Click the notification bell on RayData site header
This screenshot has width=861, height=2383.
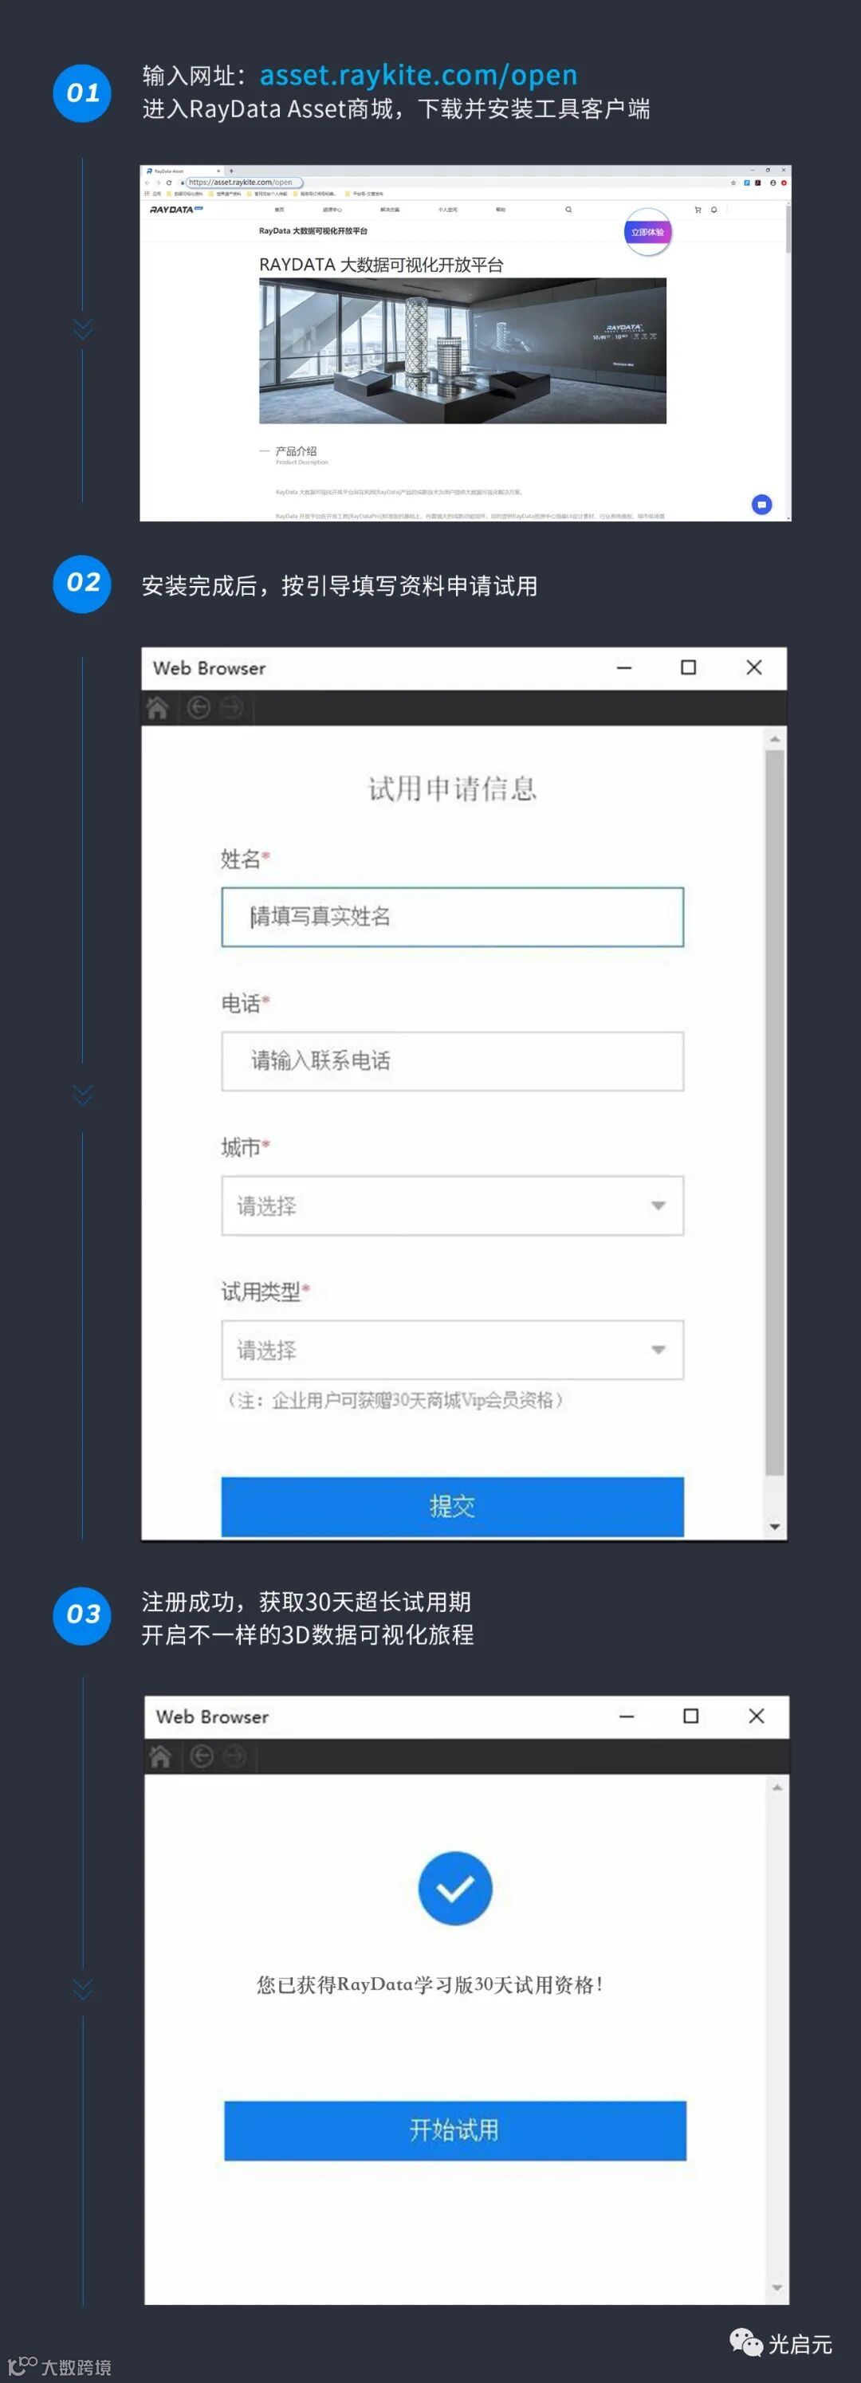coord(714,210)
